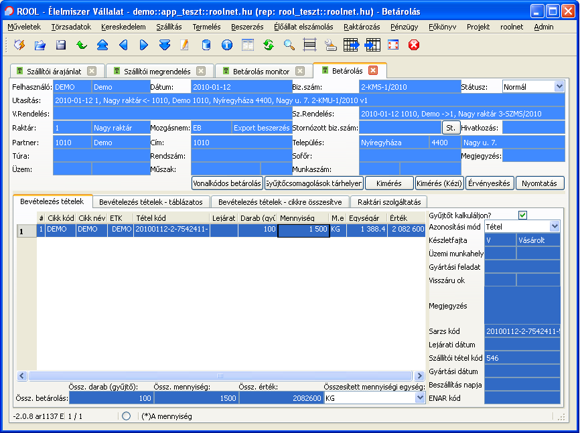Go to next record with right arrow
The image size is (580, 433).
tap(143, 45)
